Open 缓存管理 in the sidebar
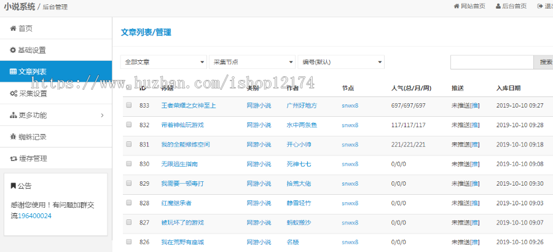The image size is (553, 252). 56,159
